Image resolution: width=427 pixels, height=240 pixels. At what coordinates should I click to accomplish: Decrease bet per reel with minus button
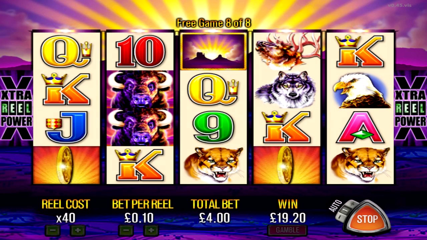click(126, 230)
